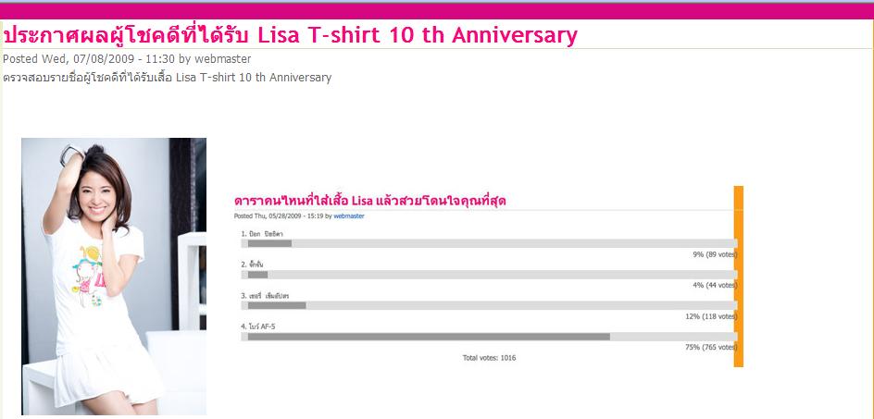Click the '75% (765 votes)' label
This screenshot has width=874, height=419.
[x=711, y=347]
